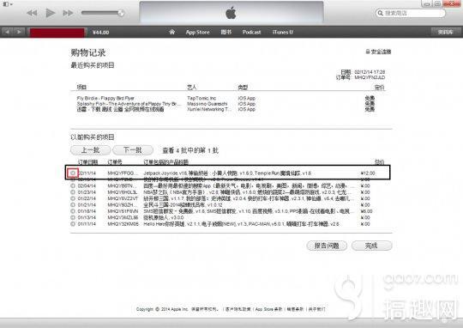Open the iTunes menu icon at top-left
This screenshot has height=328, width=463.
click(x=8, y=4)
